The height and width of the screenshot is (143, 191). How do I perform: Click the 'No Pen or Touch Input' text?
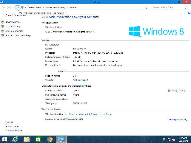[x=98, y=65]
